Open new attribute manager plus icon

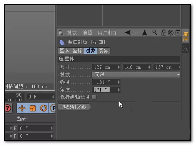point(178,32)
